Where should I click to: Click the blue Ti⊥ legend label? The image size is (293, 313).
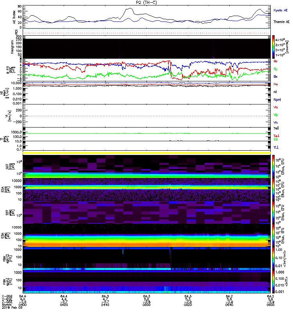(276, 148)
